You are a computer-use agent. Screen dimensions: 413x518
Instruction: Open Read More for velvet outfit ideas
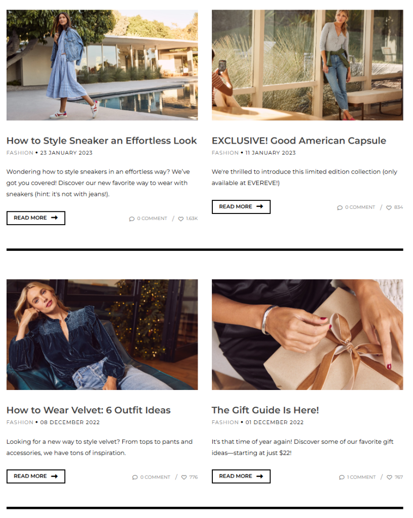pyautogui.click(x=36, y=477)
